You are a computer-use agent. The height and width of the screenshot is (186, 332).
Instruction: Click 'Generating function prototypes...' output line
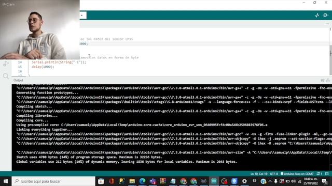tap(47, 93)
